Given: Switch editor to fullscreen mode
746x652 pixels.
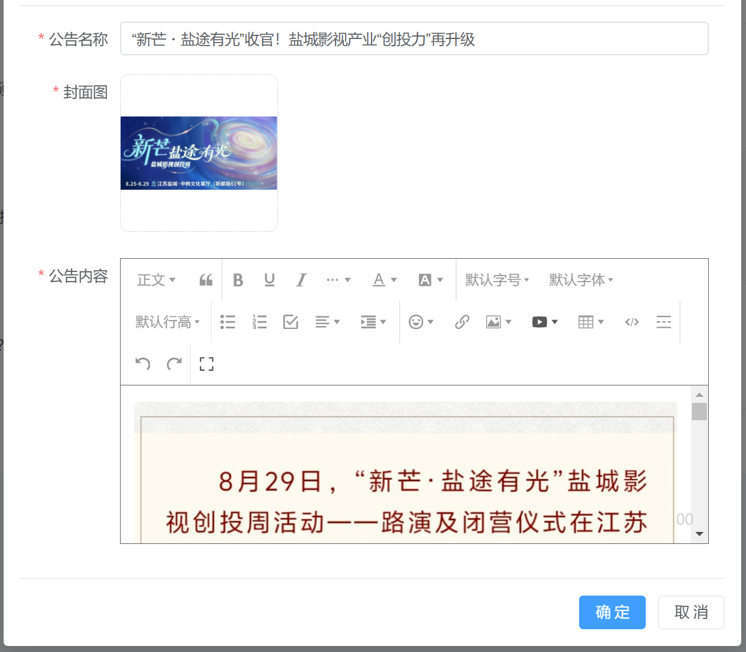Looking at the screenshot, I should [x=206, y=364].
